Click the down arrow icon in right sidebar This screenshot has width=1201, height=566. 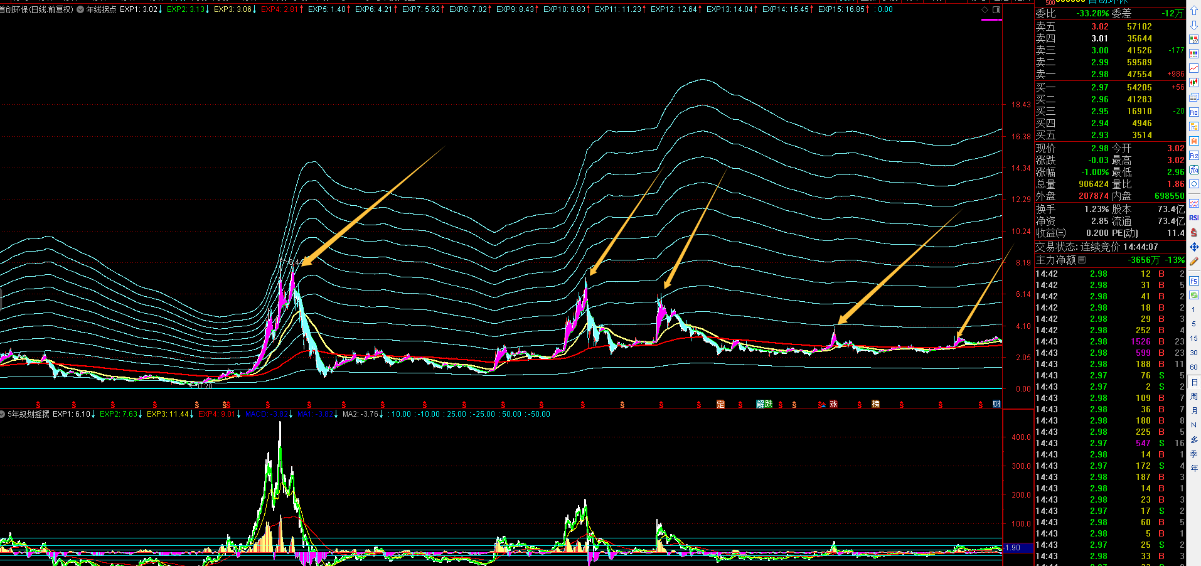(1194, 25)
